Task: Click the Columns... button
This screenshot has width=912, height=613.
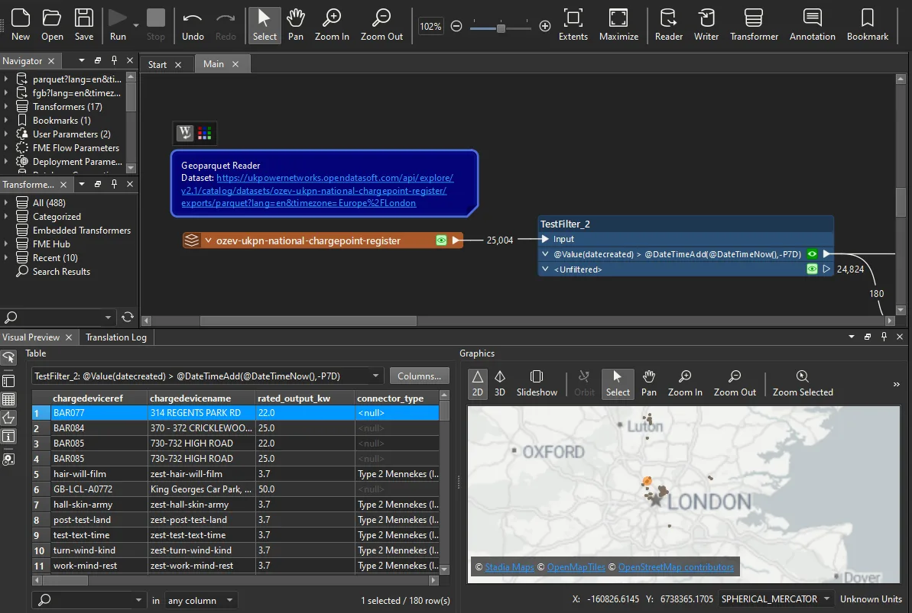Action: click(419, 376)
